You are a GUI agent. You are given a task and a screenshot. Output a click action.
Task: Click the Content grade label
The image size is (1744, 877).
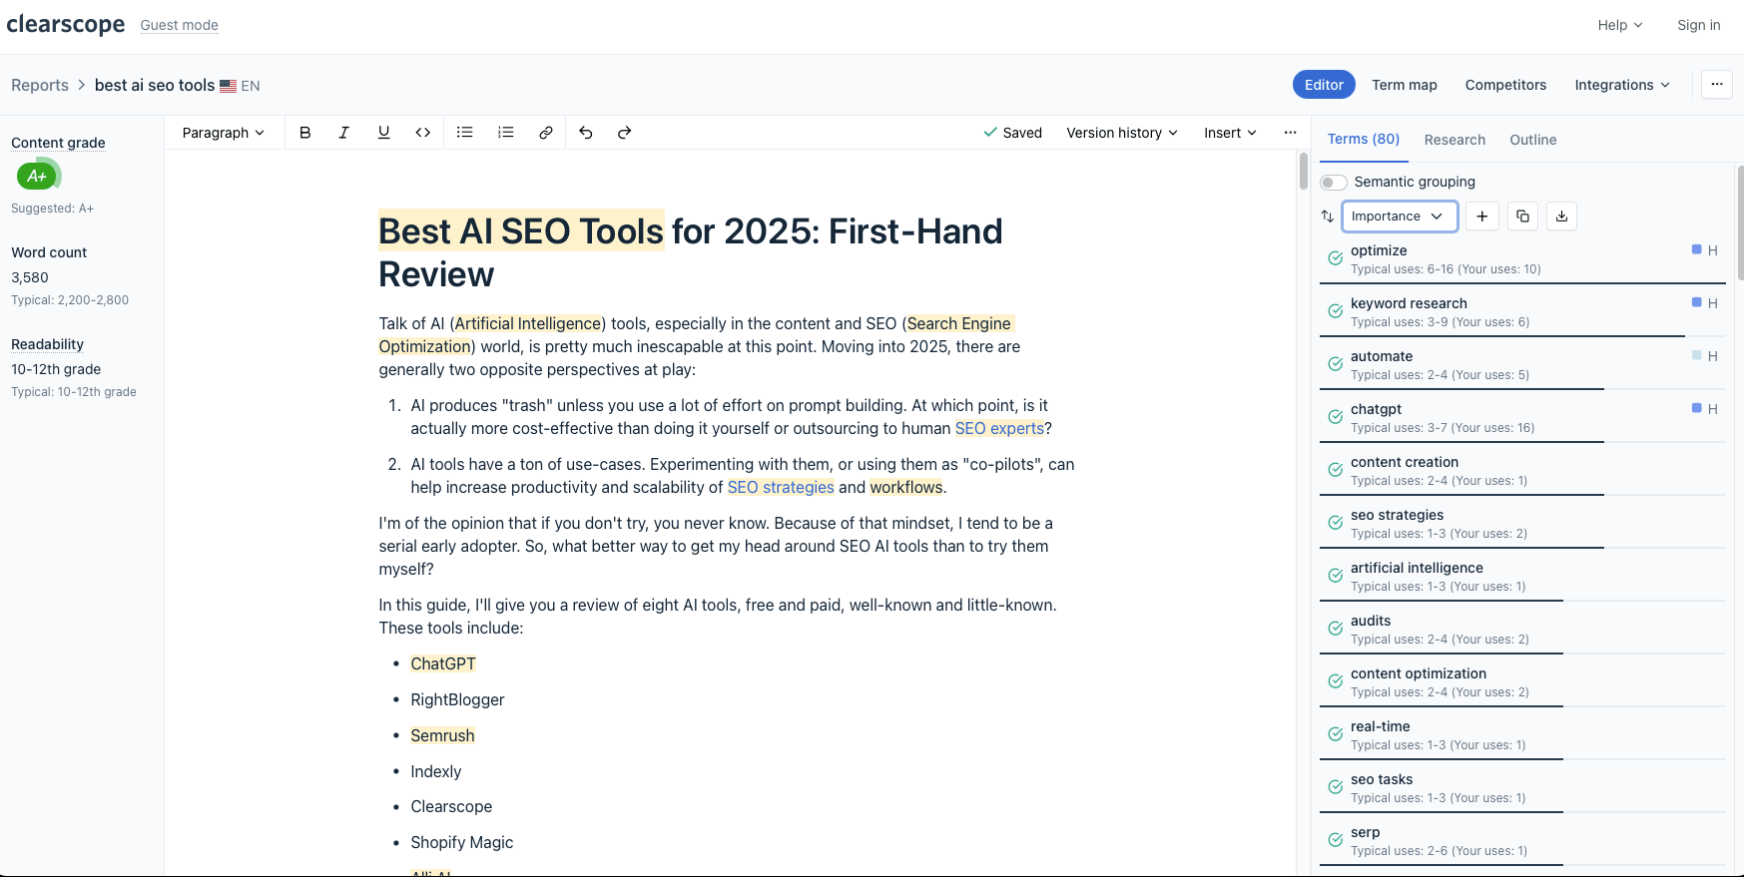pyautogui.click(x=58, y=143)
